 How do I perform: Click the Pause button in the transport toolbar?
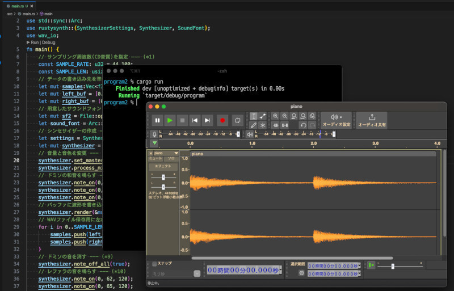pos(157,120)
